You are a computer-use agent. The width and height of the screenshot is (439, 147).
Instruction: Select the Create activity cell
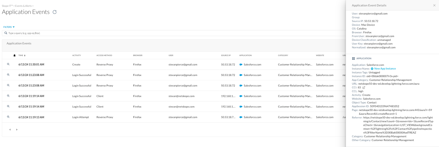point(76,65)
